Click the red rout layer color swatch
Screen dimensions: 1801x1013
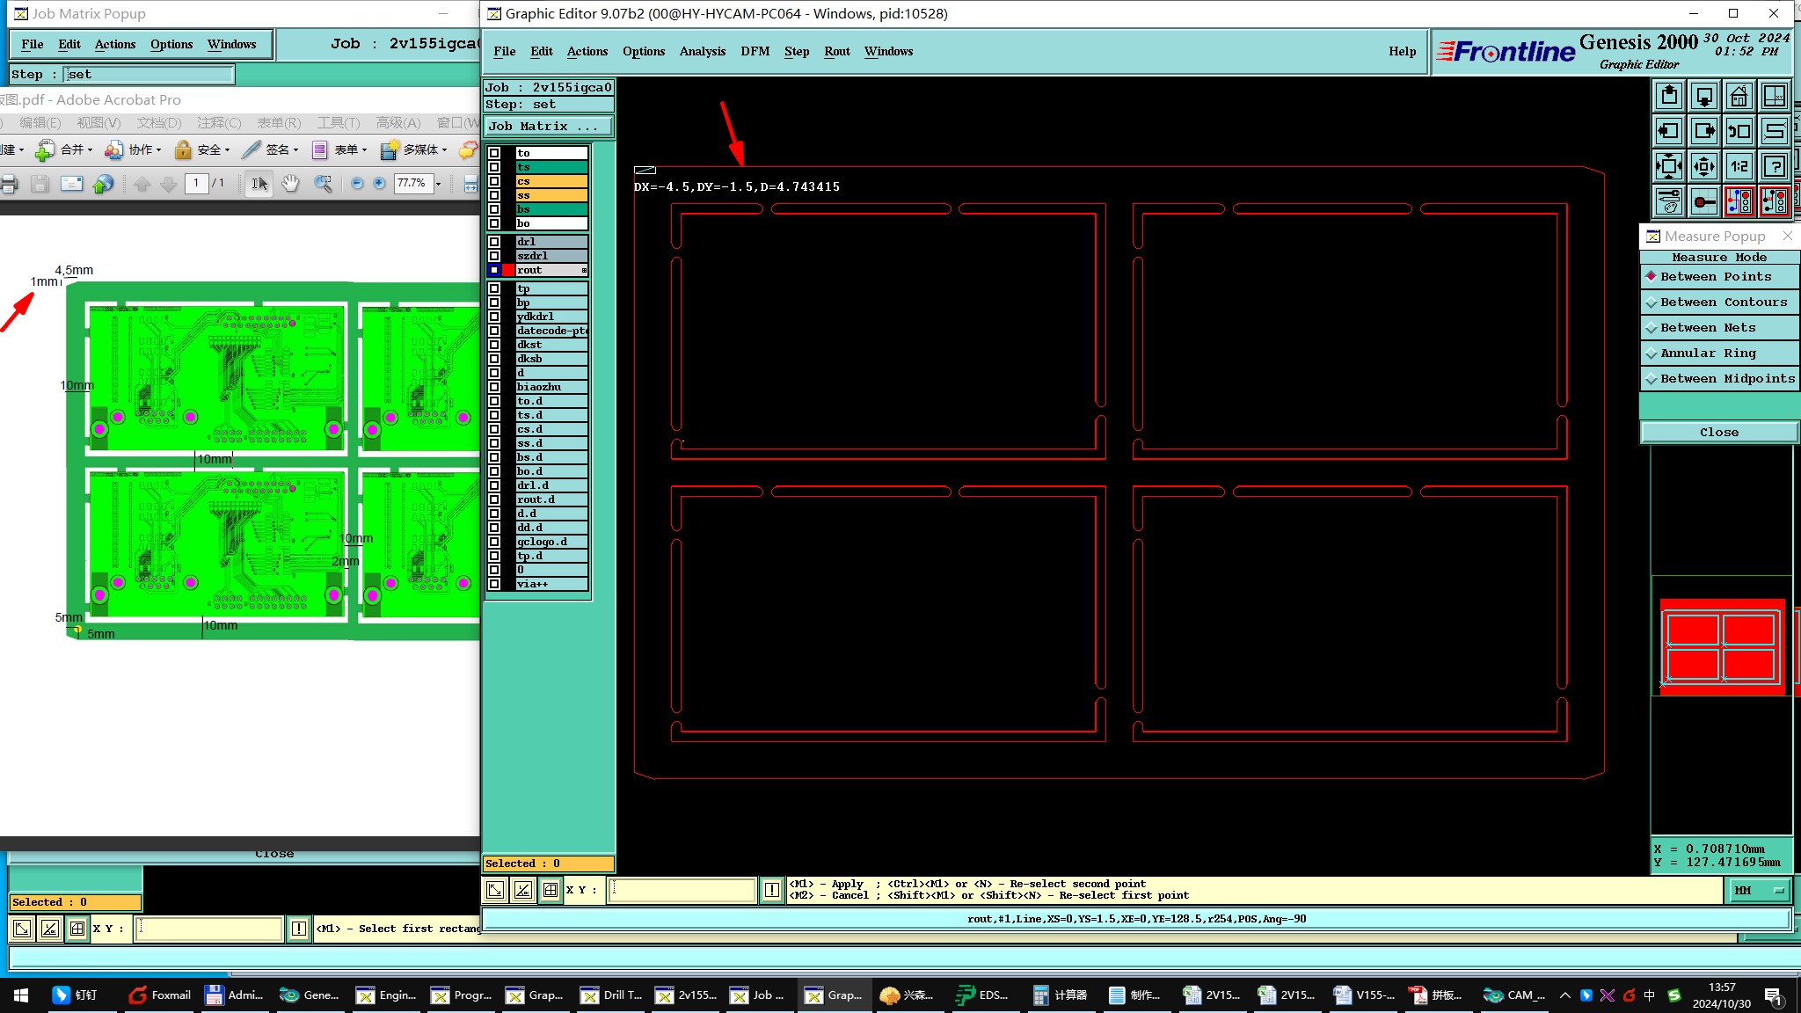pyautogui.click(x=508, y=270)
